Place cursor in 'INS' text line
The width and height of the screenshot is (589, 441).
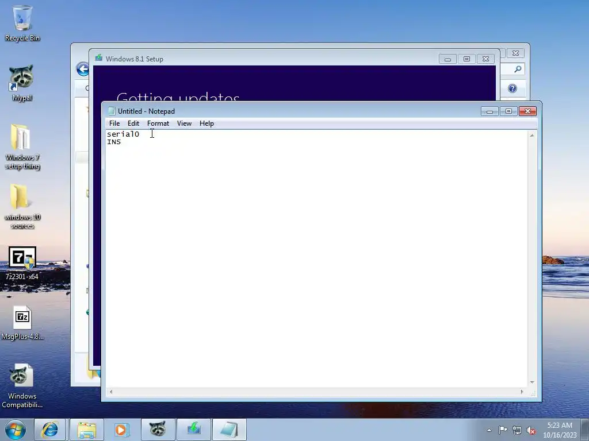click(114, 142)
